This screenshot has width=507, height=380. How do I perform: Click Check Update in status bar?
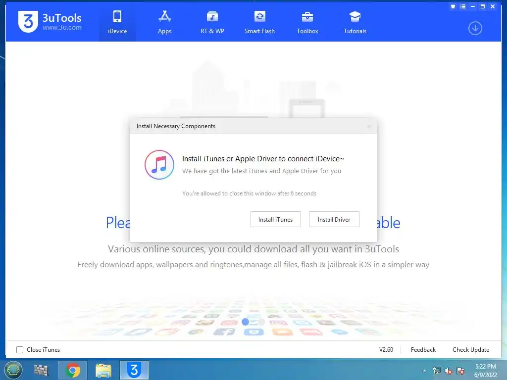point(471,350)
